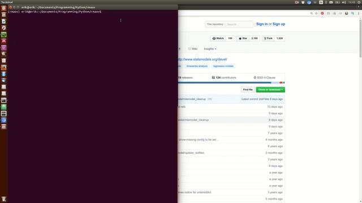The width and height of the screenshot is (362, 203).
Task: Click the blue circular tray icon in panel
Action: 309,2
